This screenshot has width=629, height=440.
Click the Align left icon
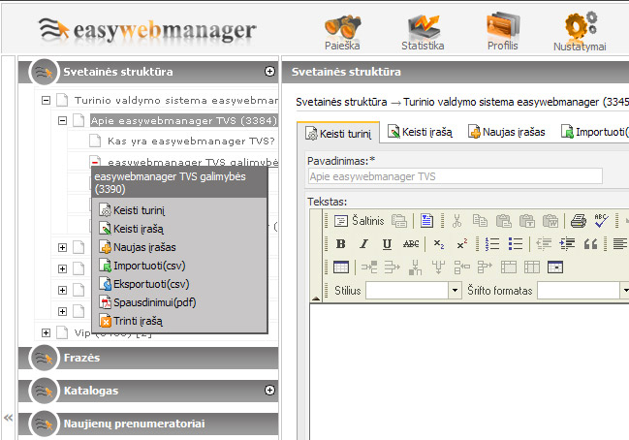619,244
